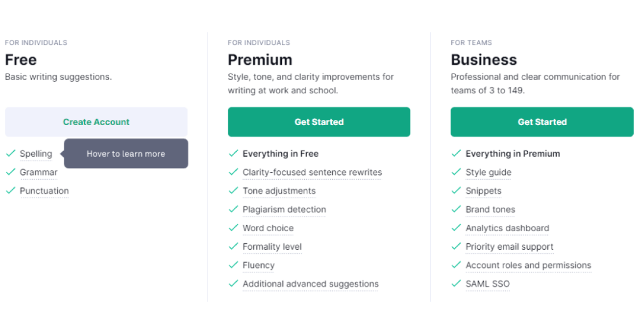This screenshot has height=334, width=637.
Task: Click the checkmark icon next to Tone adjustments
Action: click(x=234, y=191)
